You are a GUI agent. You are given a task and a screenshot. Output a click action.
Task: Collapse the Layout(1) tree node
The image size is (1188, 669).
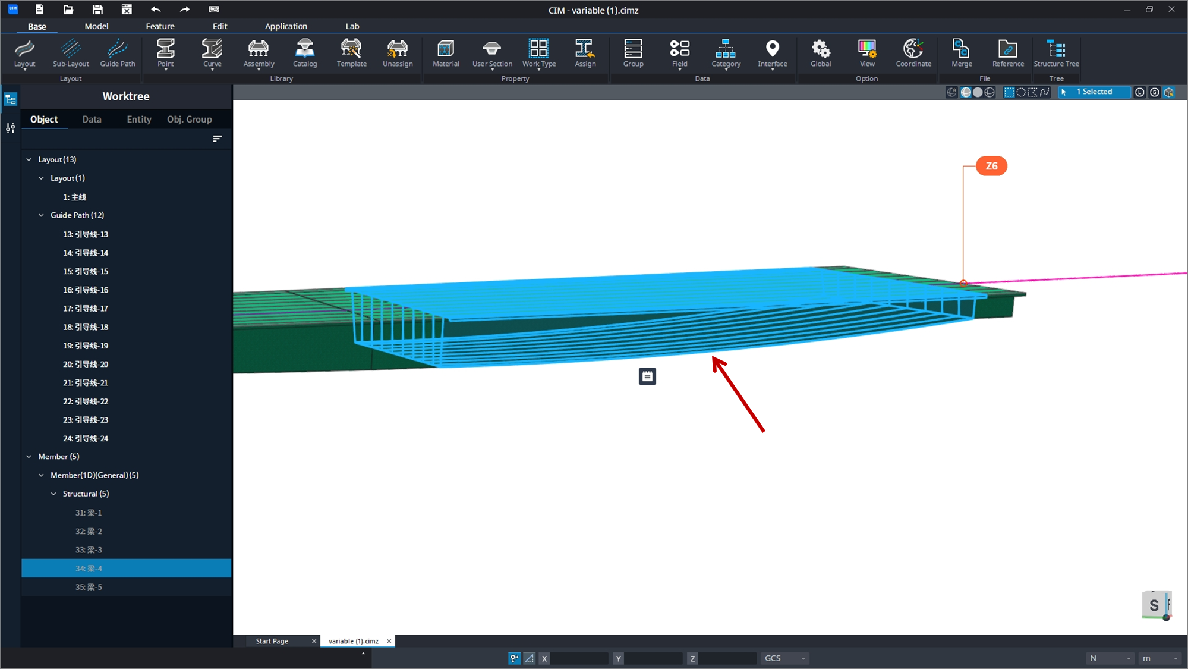(x=41, y=178)
